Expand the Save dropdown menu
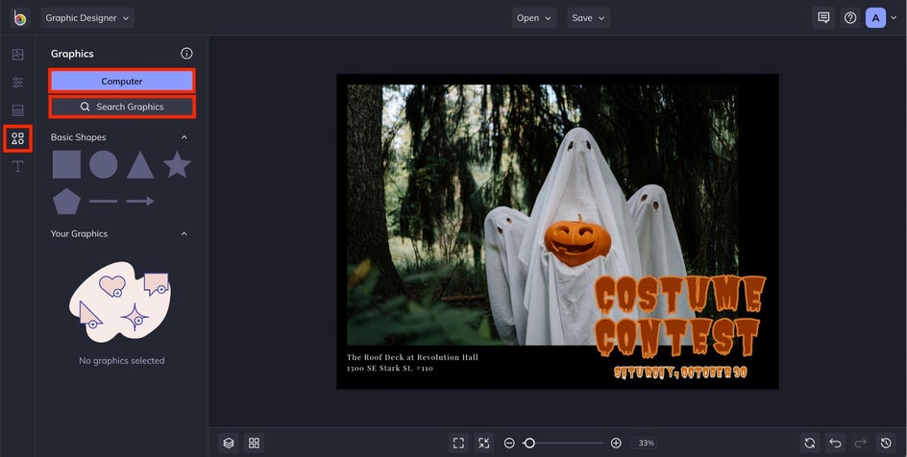 click(x=588, y=17)
